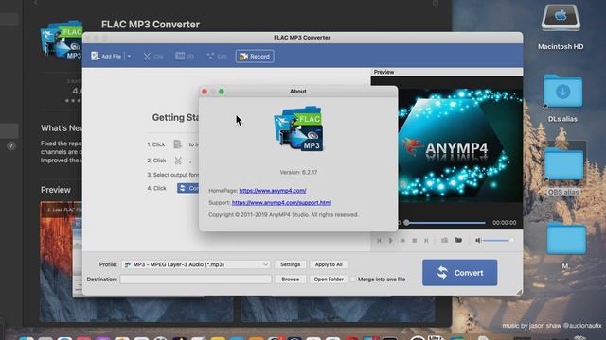606x340 pixels.
Task: Open the Profile MP3 format dropdown
Action: pyautogui.click(x=196, y=264)
